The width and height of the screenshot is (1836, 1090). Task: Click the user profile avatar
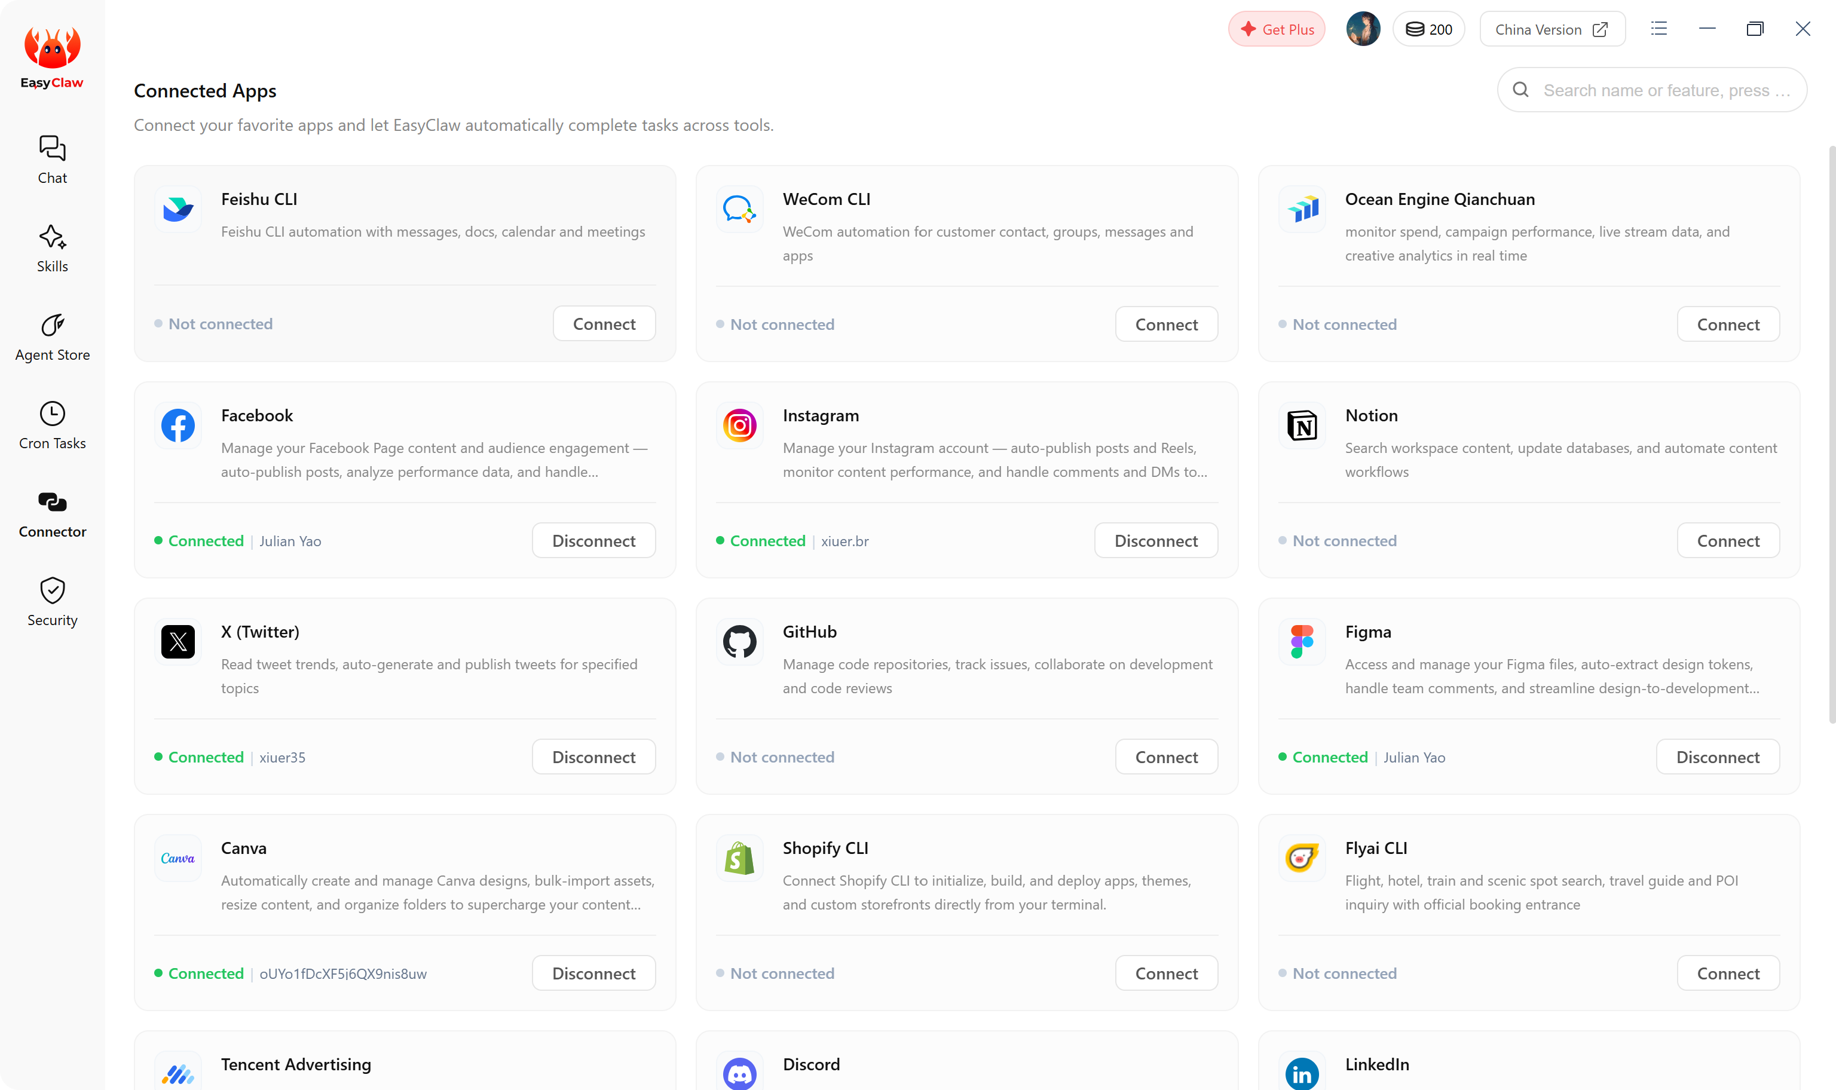(x=1363, y=29)
